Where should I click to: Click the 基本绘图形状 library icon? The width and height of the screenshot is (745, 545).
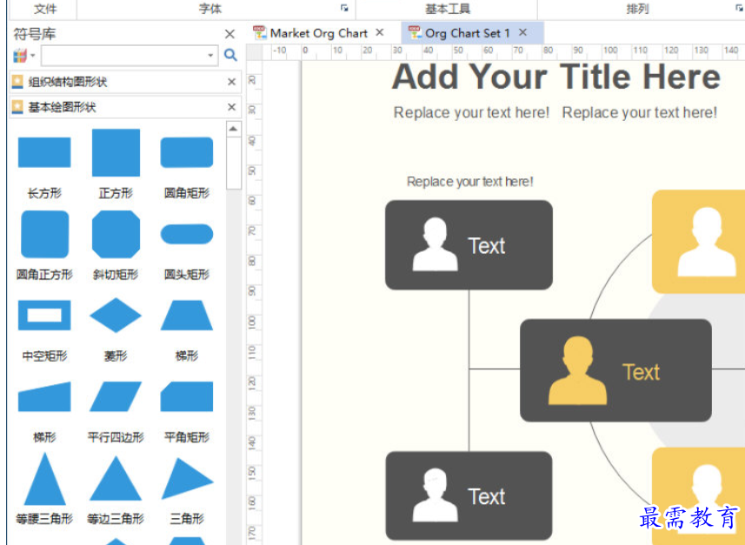17,107
